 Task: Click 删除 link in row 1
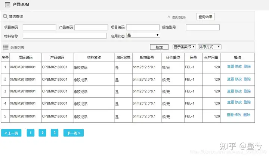[247, 66]
